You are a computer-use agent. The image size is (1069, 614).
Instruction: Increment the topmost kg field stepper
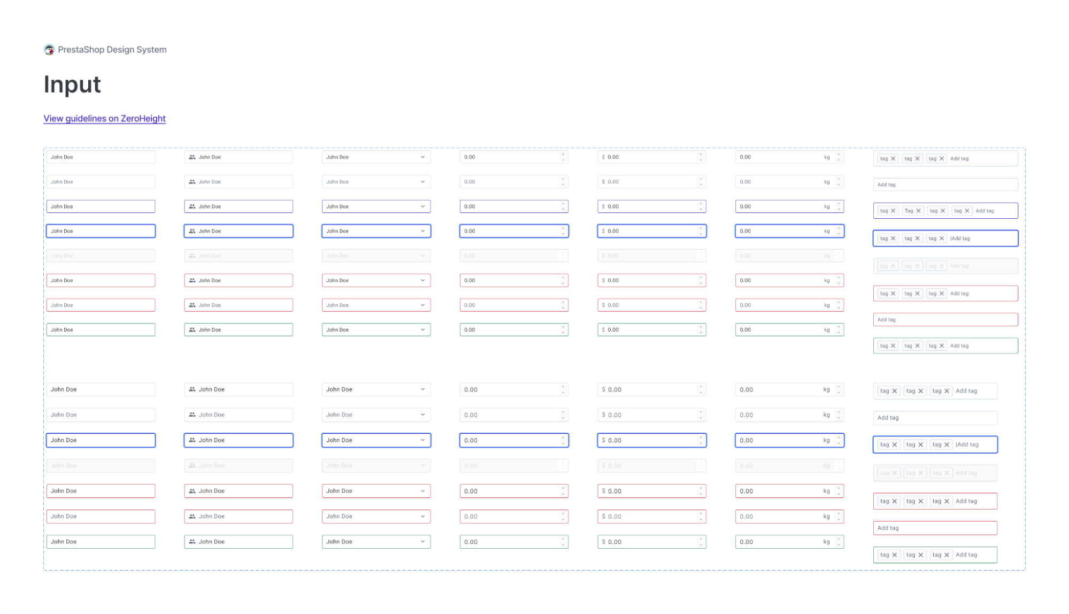point(839,155)
